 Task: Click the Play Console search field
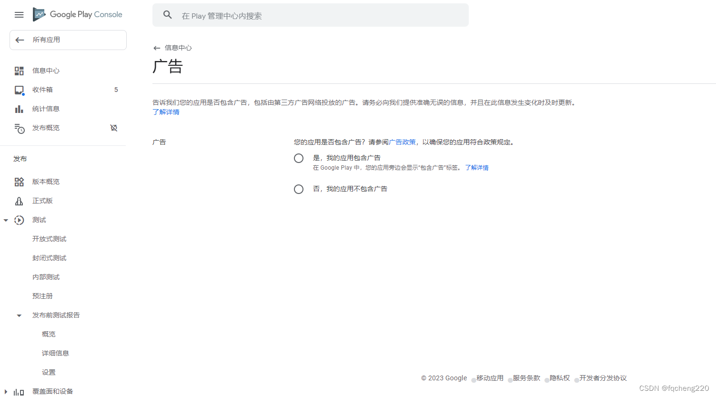click(311, 15)
